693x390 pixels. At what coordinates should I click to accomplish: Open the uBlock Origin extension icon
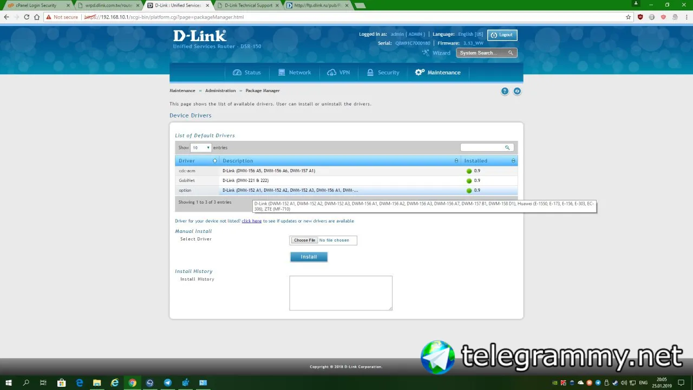640,17
